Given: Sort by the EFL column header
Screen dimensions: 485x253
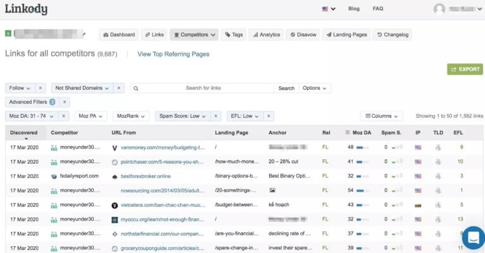Looking at the screenshot, I should 458,133.
